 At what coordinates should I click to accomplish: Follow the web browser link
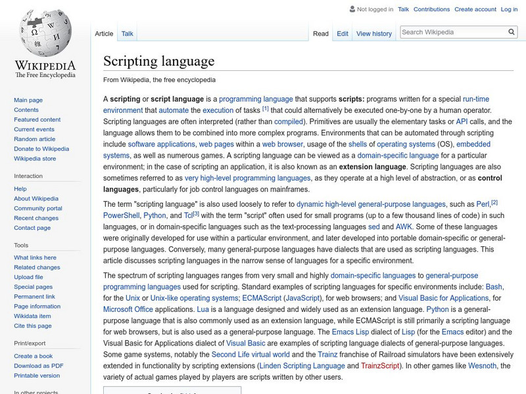[x=283, y=144]
